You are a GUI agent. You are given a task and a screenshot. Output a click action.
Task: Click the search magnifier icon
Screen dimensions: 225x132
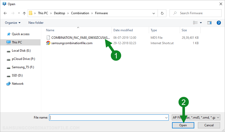click(x=175, y=13)
